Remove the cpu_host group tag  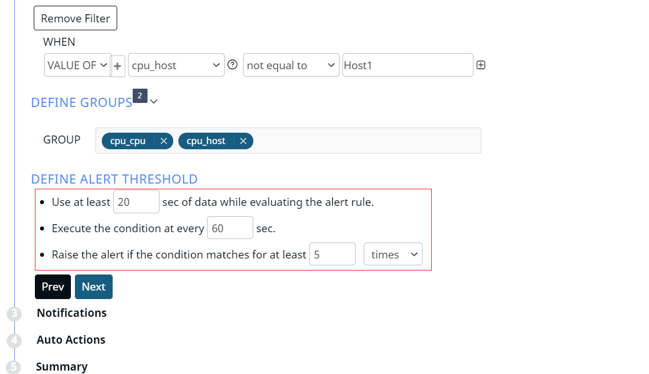coord(244,141)
